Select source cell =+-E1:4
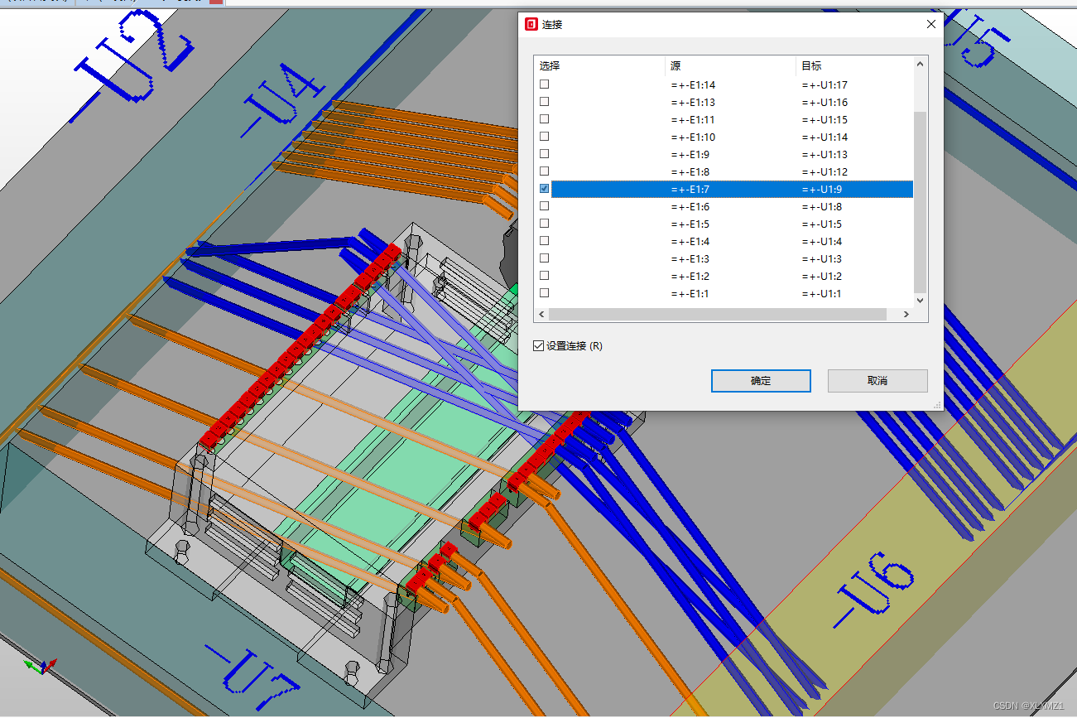The height and width of the screenshot is (718, 1077). pyautogui.click(x=690, y=242)
